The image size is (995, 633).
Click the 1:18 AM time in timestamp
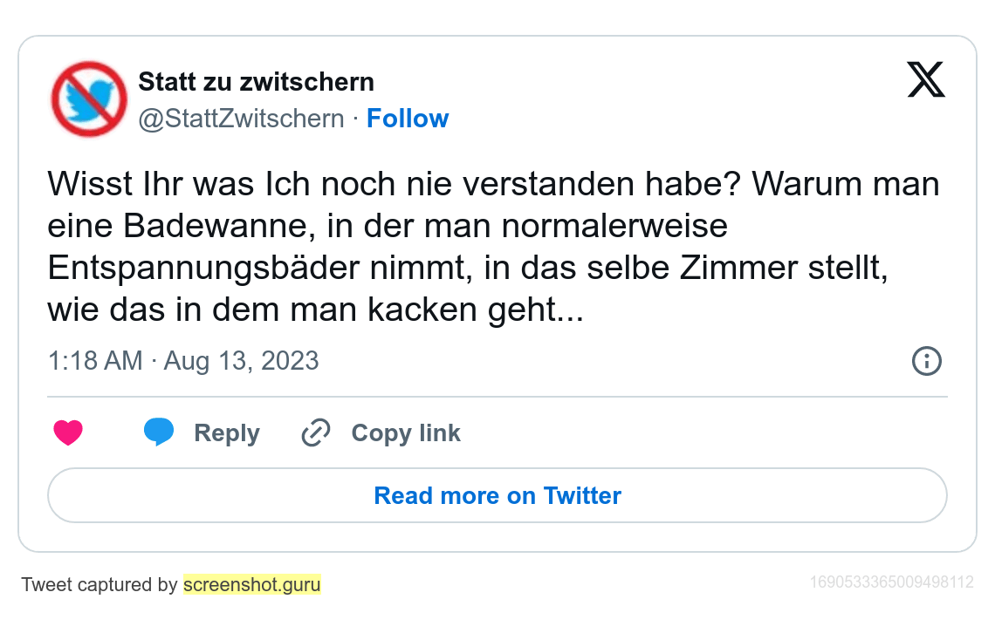point(95,361)
